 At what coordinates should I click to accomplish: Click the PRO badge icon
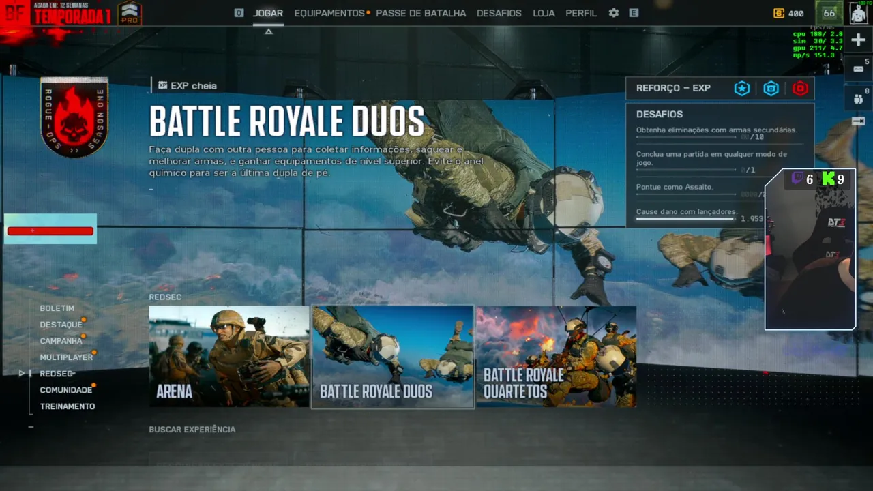130,12
